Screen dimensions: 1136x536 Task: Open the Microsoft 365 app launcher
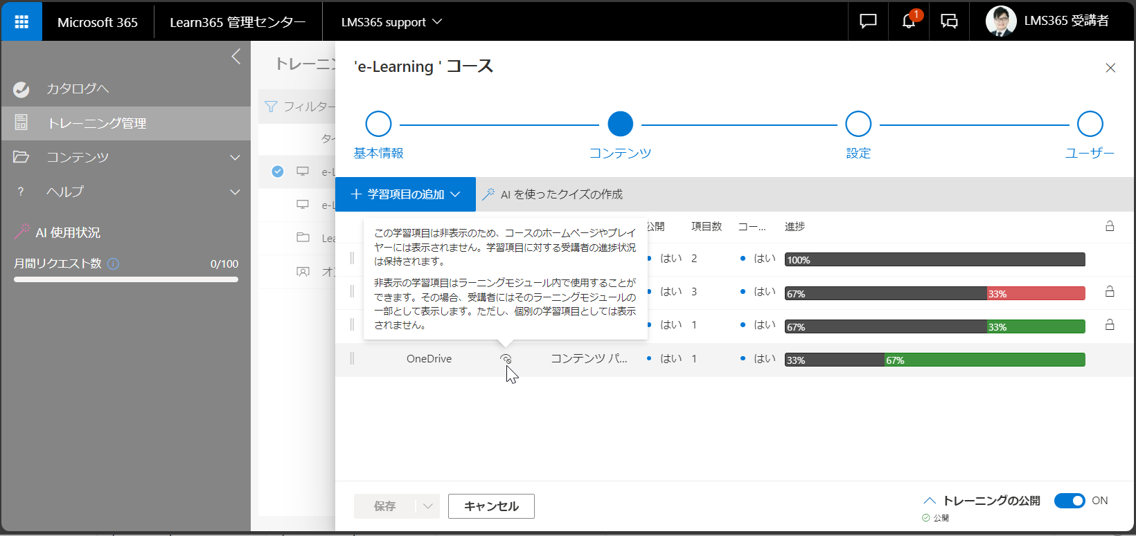(21, 21)
